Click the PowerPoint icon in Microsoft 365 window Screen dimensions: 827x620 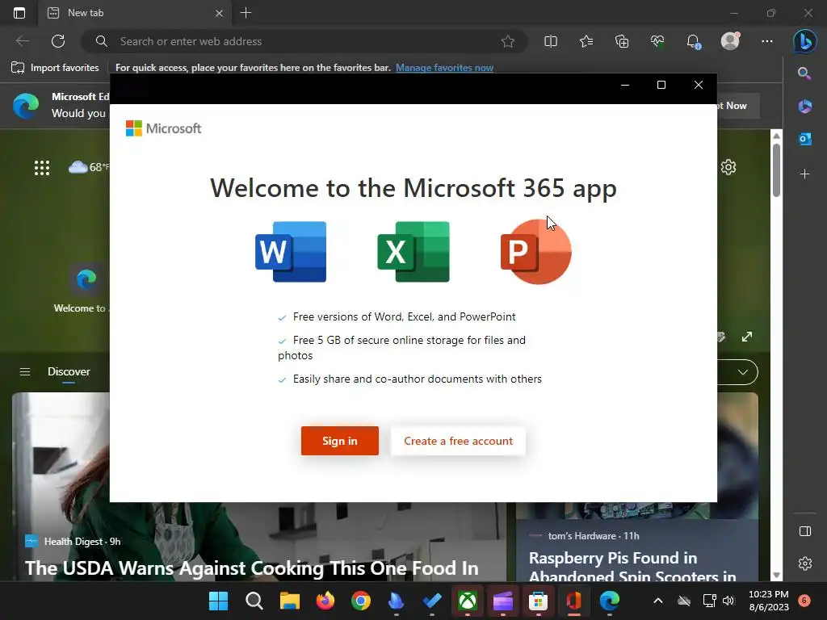[536, 252]
